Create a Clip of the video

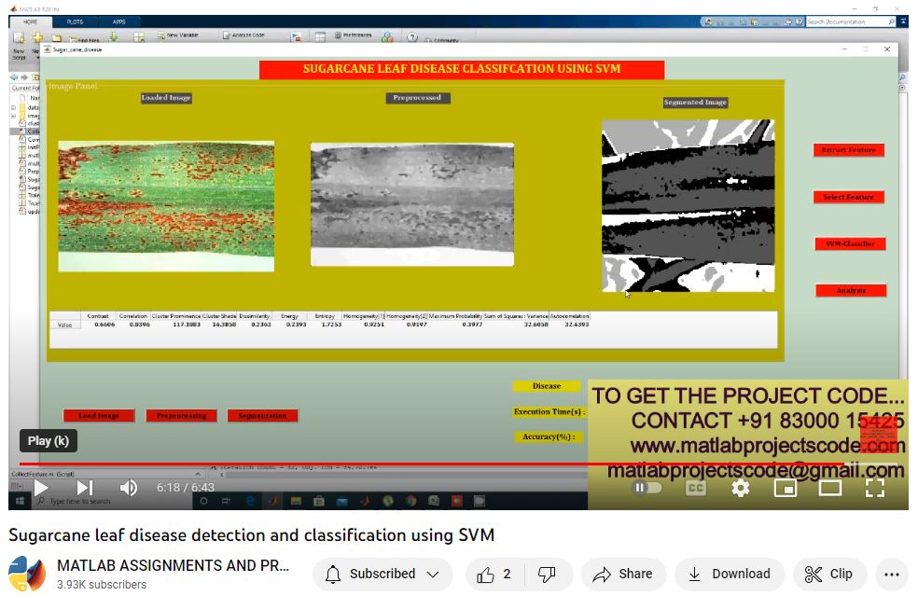(x=828, y=575)
